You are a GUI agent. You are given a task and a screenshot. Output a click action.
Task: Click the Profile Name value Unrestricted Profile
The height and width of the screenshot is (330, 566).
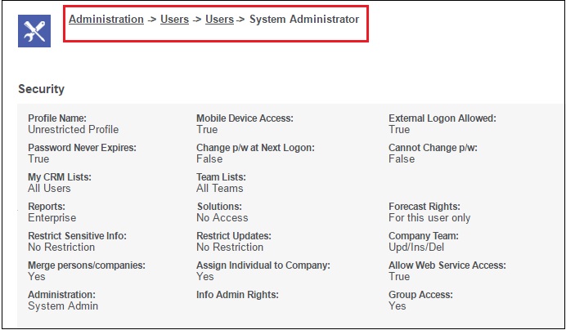[x=74, y=130]
